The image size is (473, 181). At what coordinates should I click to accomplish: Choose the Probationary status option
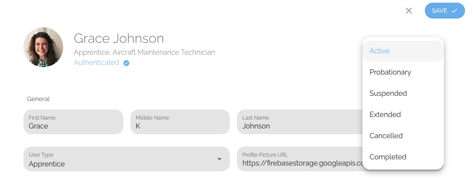(403, 72)
